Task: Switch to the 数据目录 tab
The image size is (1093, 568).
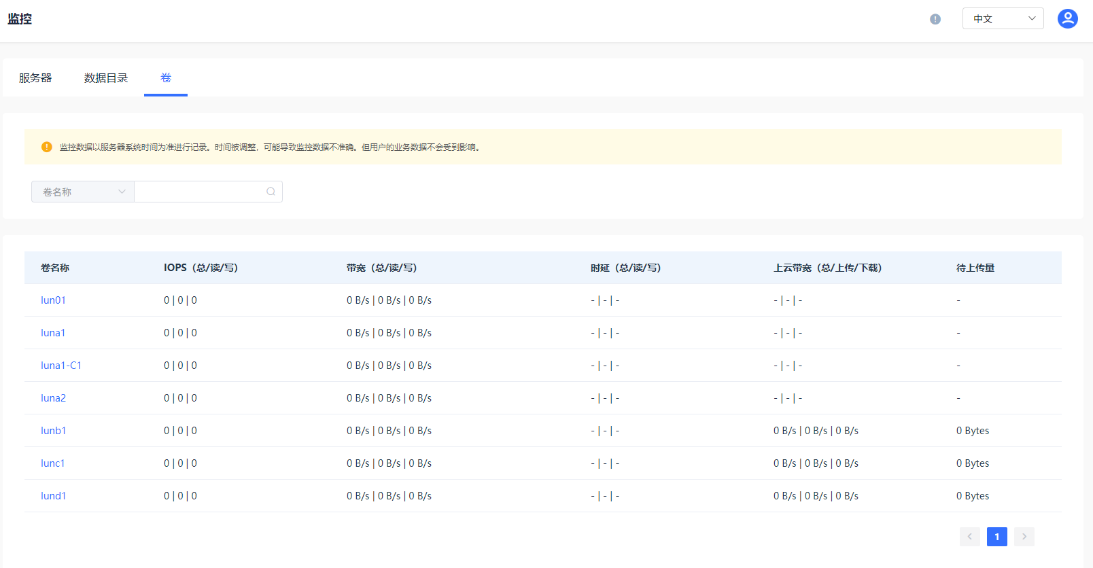Action: (106, 78)
